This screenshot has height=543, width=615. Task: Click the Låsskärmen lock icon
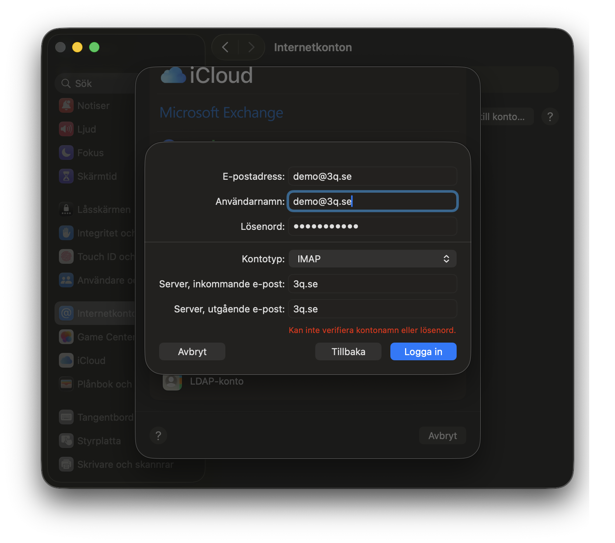66,210
